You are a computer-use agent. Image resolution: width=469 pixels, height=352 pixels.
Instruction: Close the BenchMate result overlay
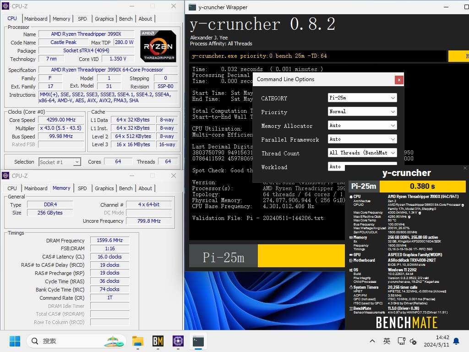(x=465, y=168)
